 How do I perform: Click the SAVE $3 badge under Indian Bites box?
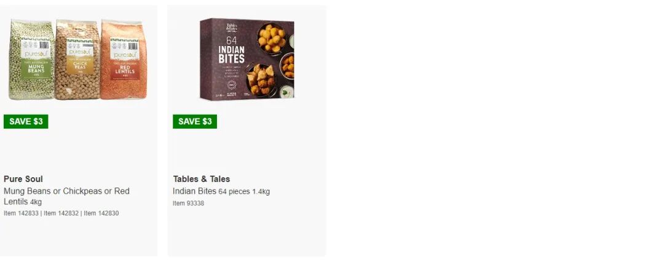(x=195, y=121)
